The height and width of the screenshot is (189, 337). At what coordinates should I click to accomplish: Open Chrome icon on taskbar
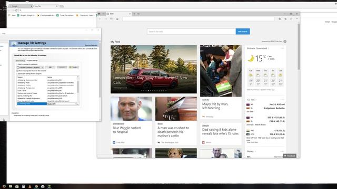(36, 186)
